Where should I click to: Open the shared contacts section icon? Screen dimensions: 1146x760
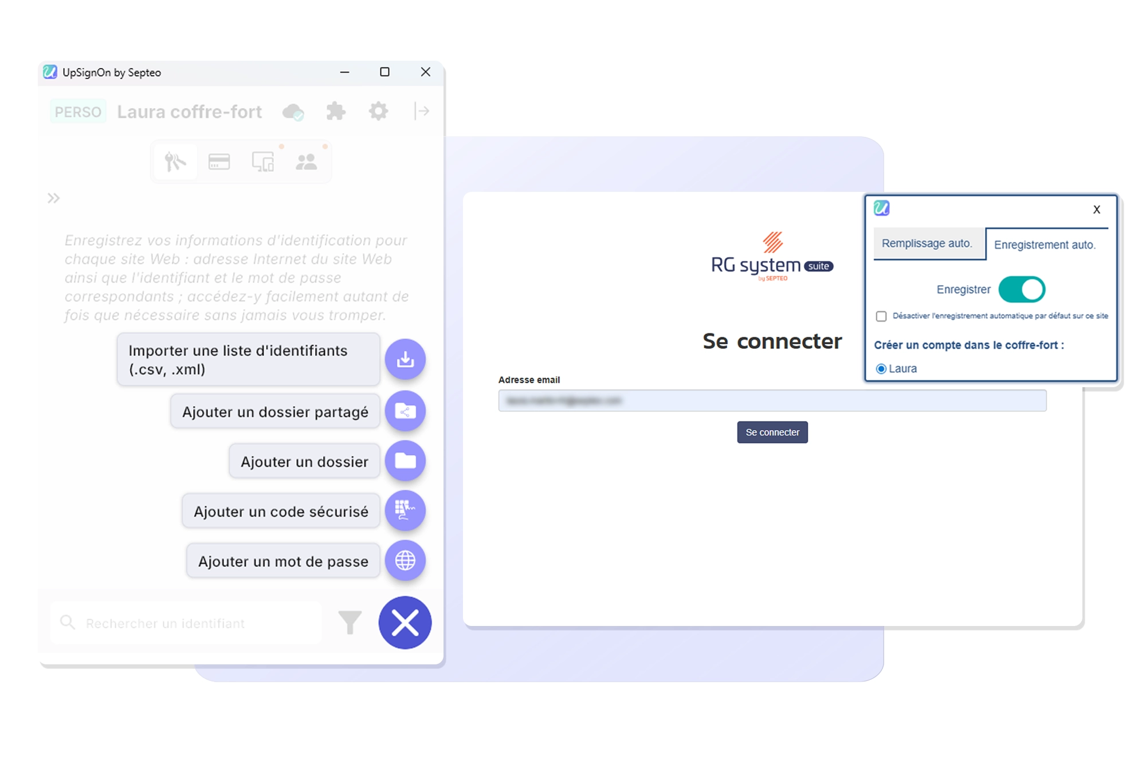[x=307, y=161]
